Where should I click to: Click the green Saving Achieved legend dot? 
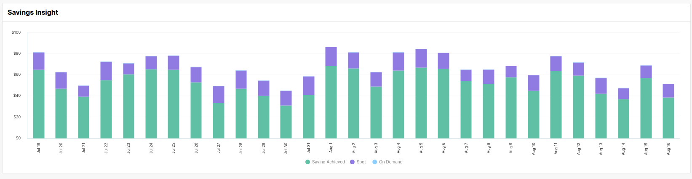(308, 162)
